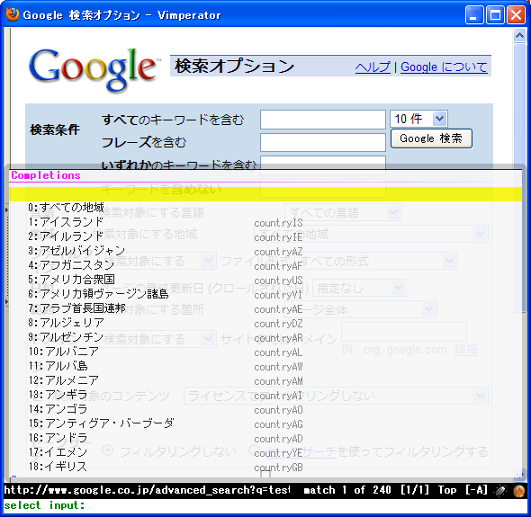Select completion 9:アルゼンチン
The width and height of the screenshot is (531, 517).
pyautogui.click(x=66, y=337)
